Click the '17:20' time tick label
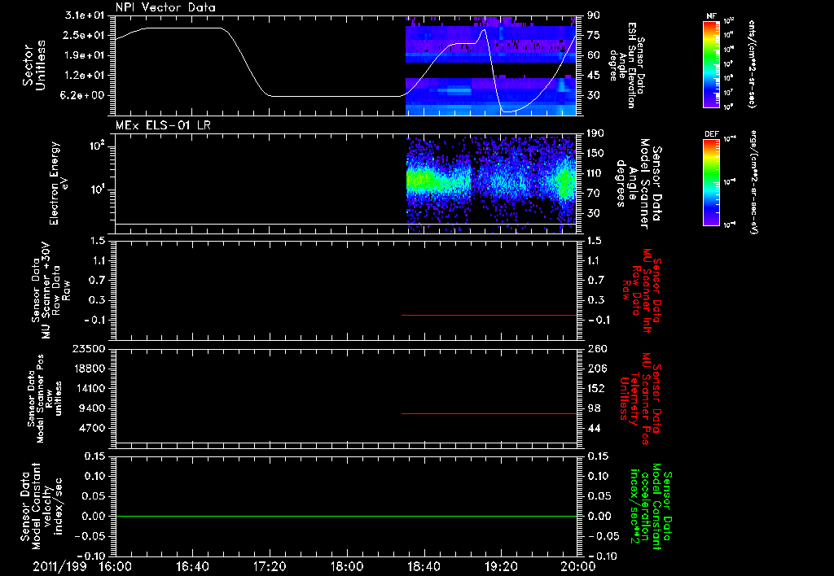The image size is (834, 576). tap(270, 566)
